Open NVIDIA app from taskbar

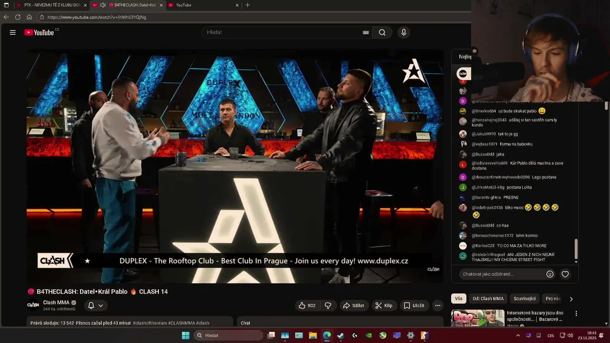pos(369,335)
